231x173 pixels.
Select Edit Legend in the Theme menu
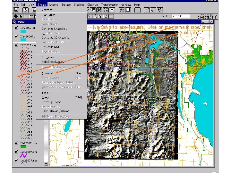[x=49, y=57]
